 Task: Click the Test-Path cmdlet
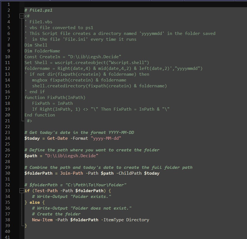tap(46, 191)
